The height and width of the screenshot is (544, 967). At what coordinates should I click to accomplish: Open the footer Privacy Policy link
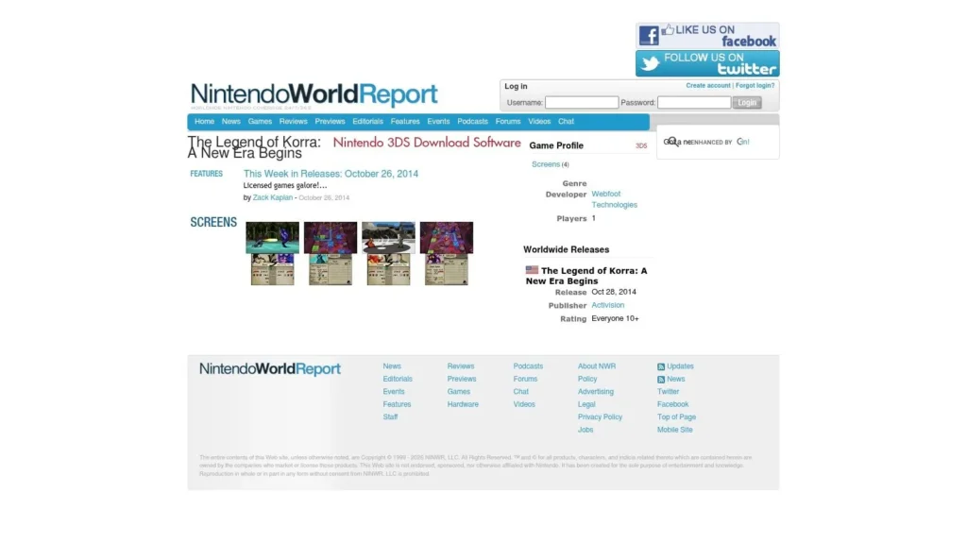click(600, 417)
